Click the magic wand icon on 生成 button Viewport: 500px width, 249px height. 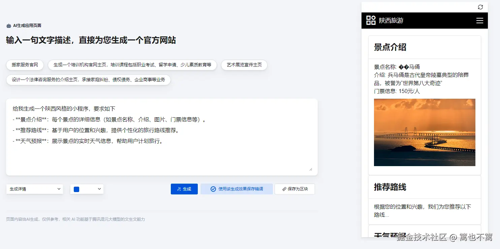[179, 189]
